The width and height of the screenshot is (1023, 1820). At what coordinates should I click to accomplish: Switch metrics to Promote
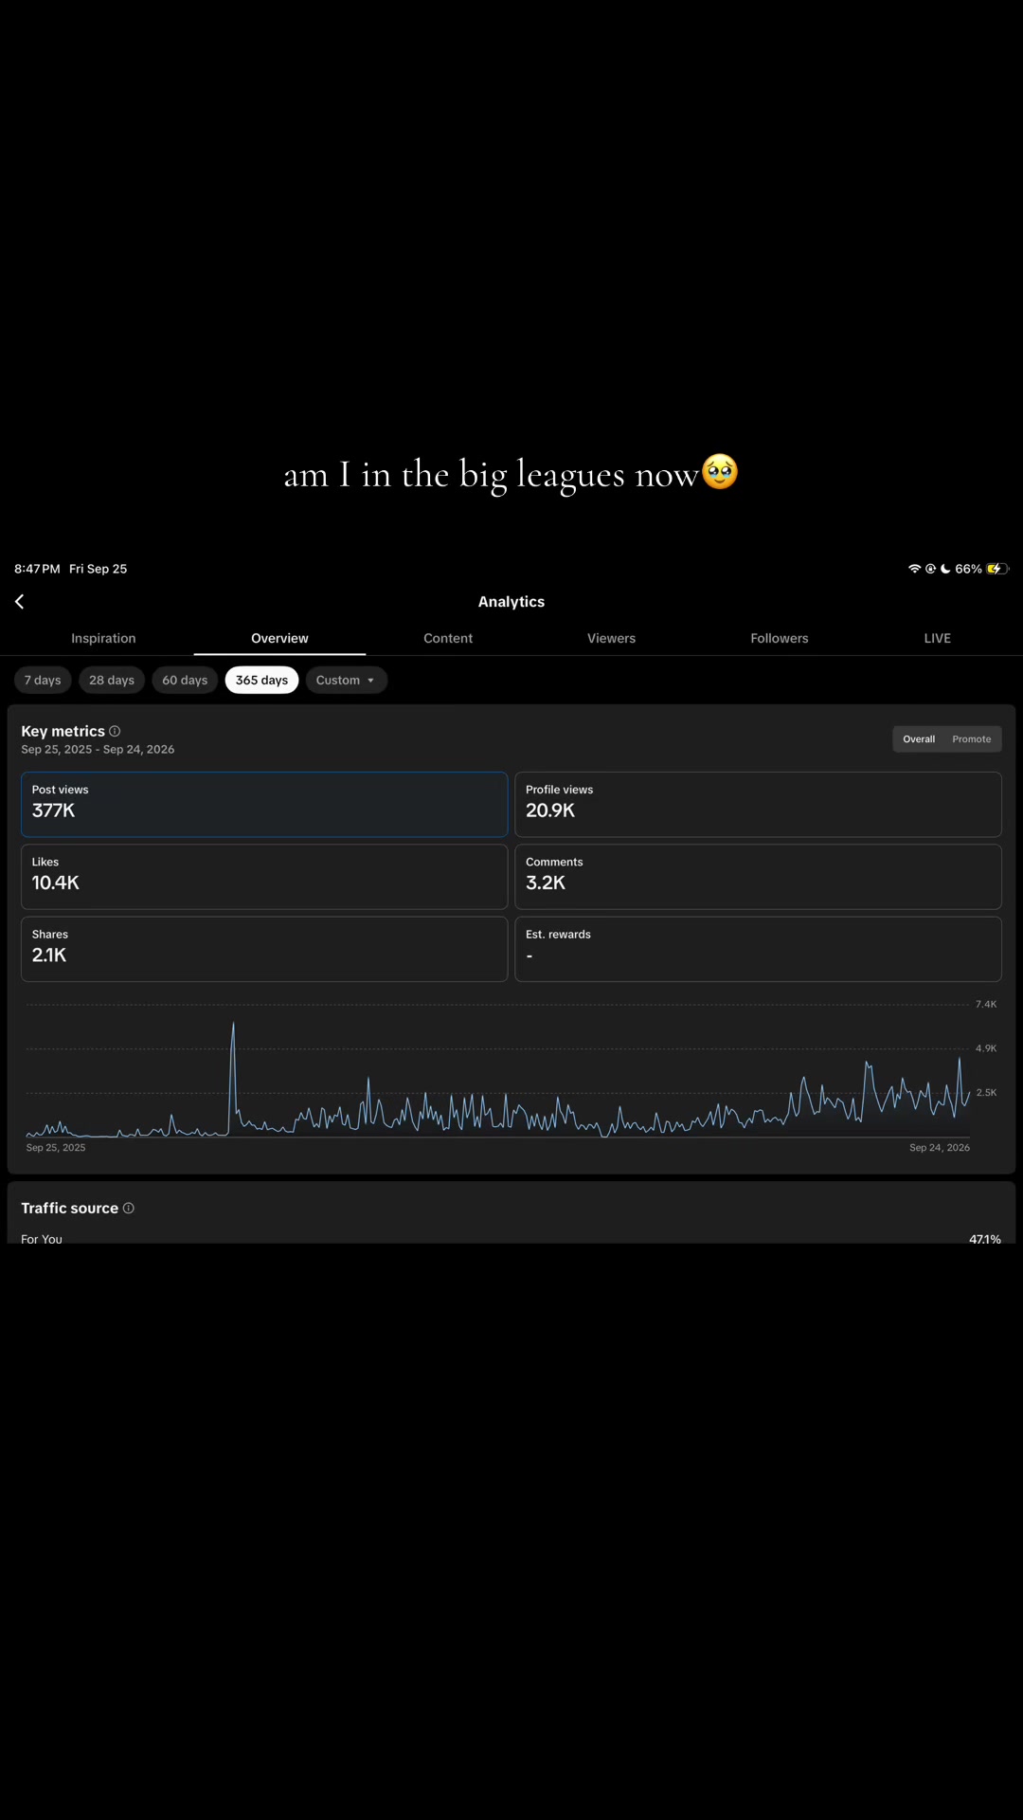(x=972, y=739)
